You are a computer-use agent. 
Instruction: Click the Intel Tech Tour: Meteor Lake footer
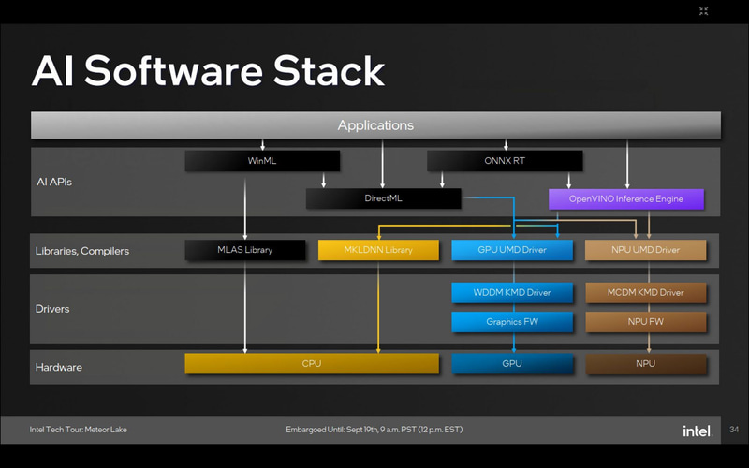point(79,430)
